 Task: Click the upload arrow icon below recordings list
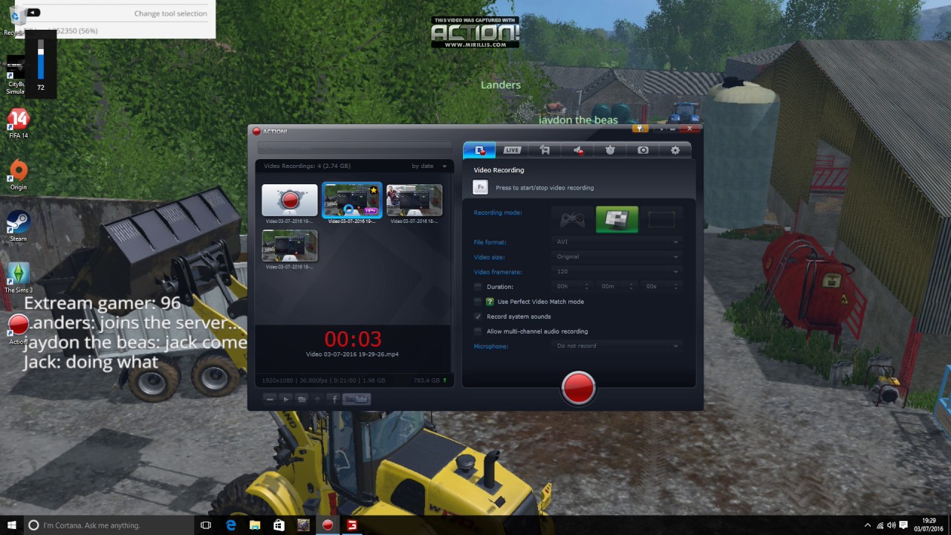(318, 399)
